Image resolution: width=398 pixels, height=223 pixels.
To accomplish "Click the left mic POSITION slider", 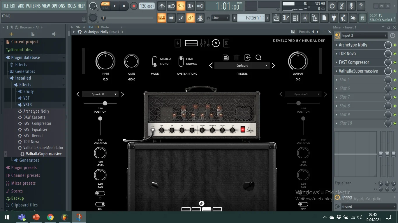I will (100, 103).
